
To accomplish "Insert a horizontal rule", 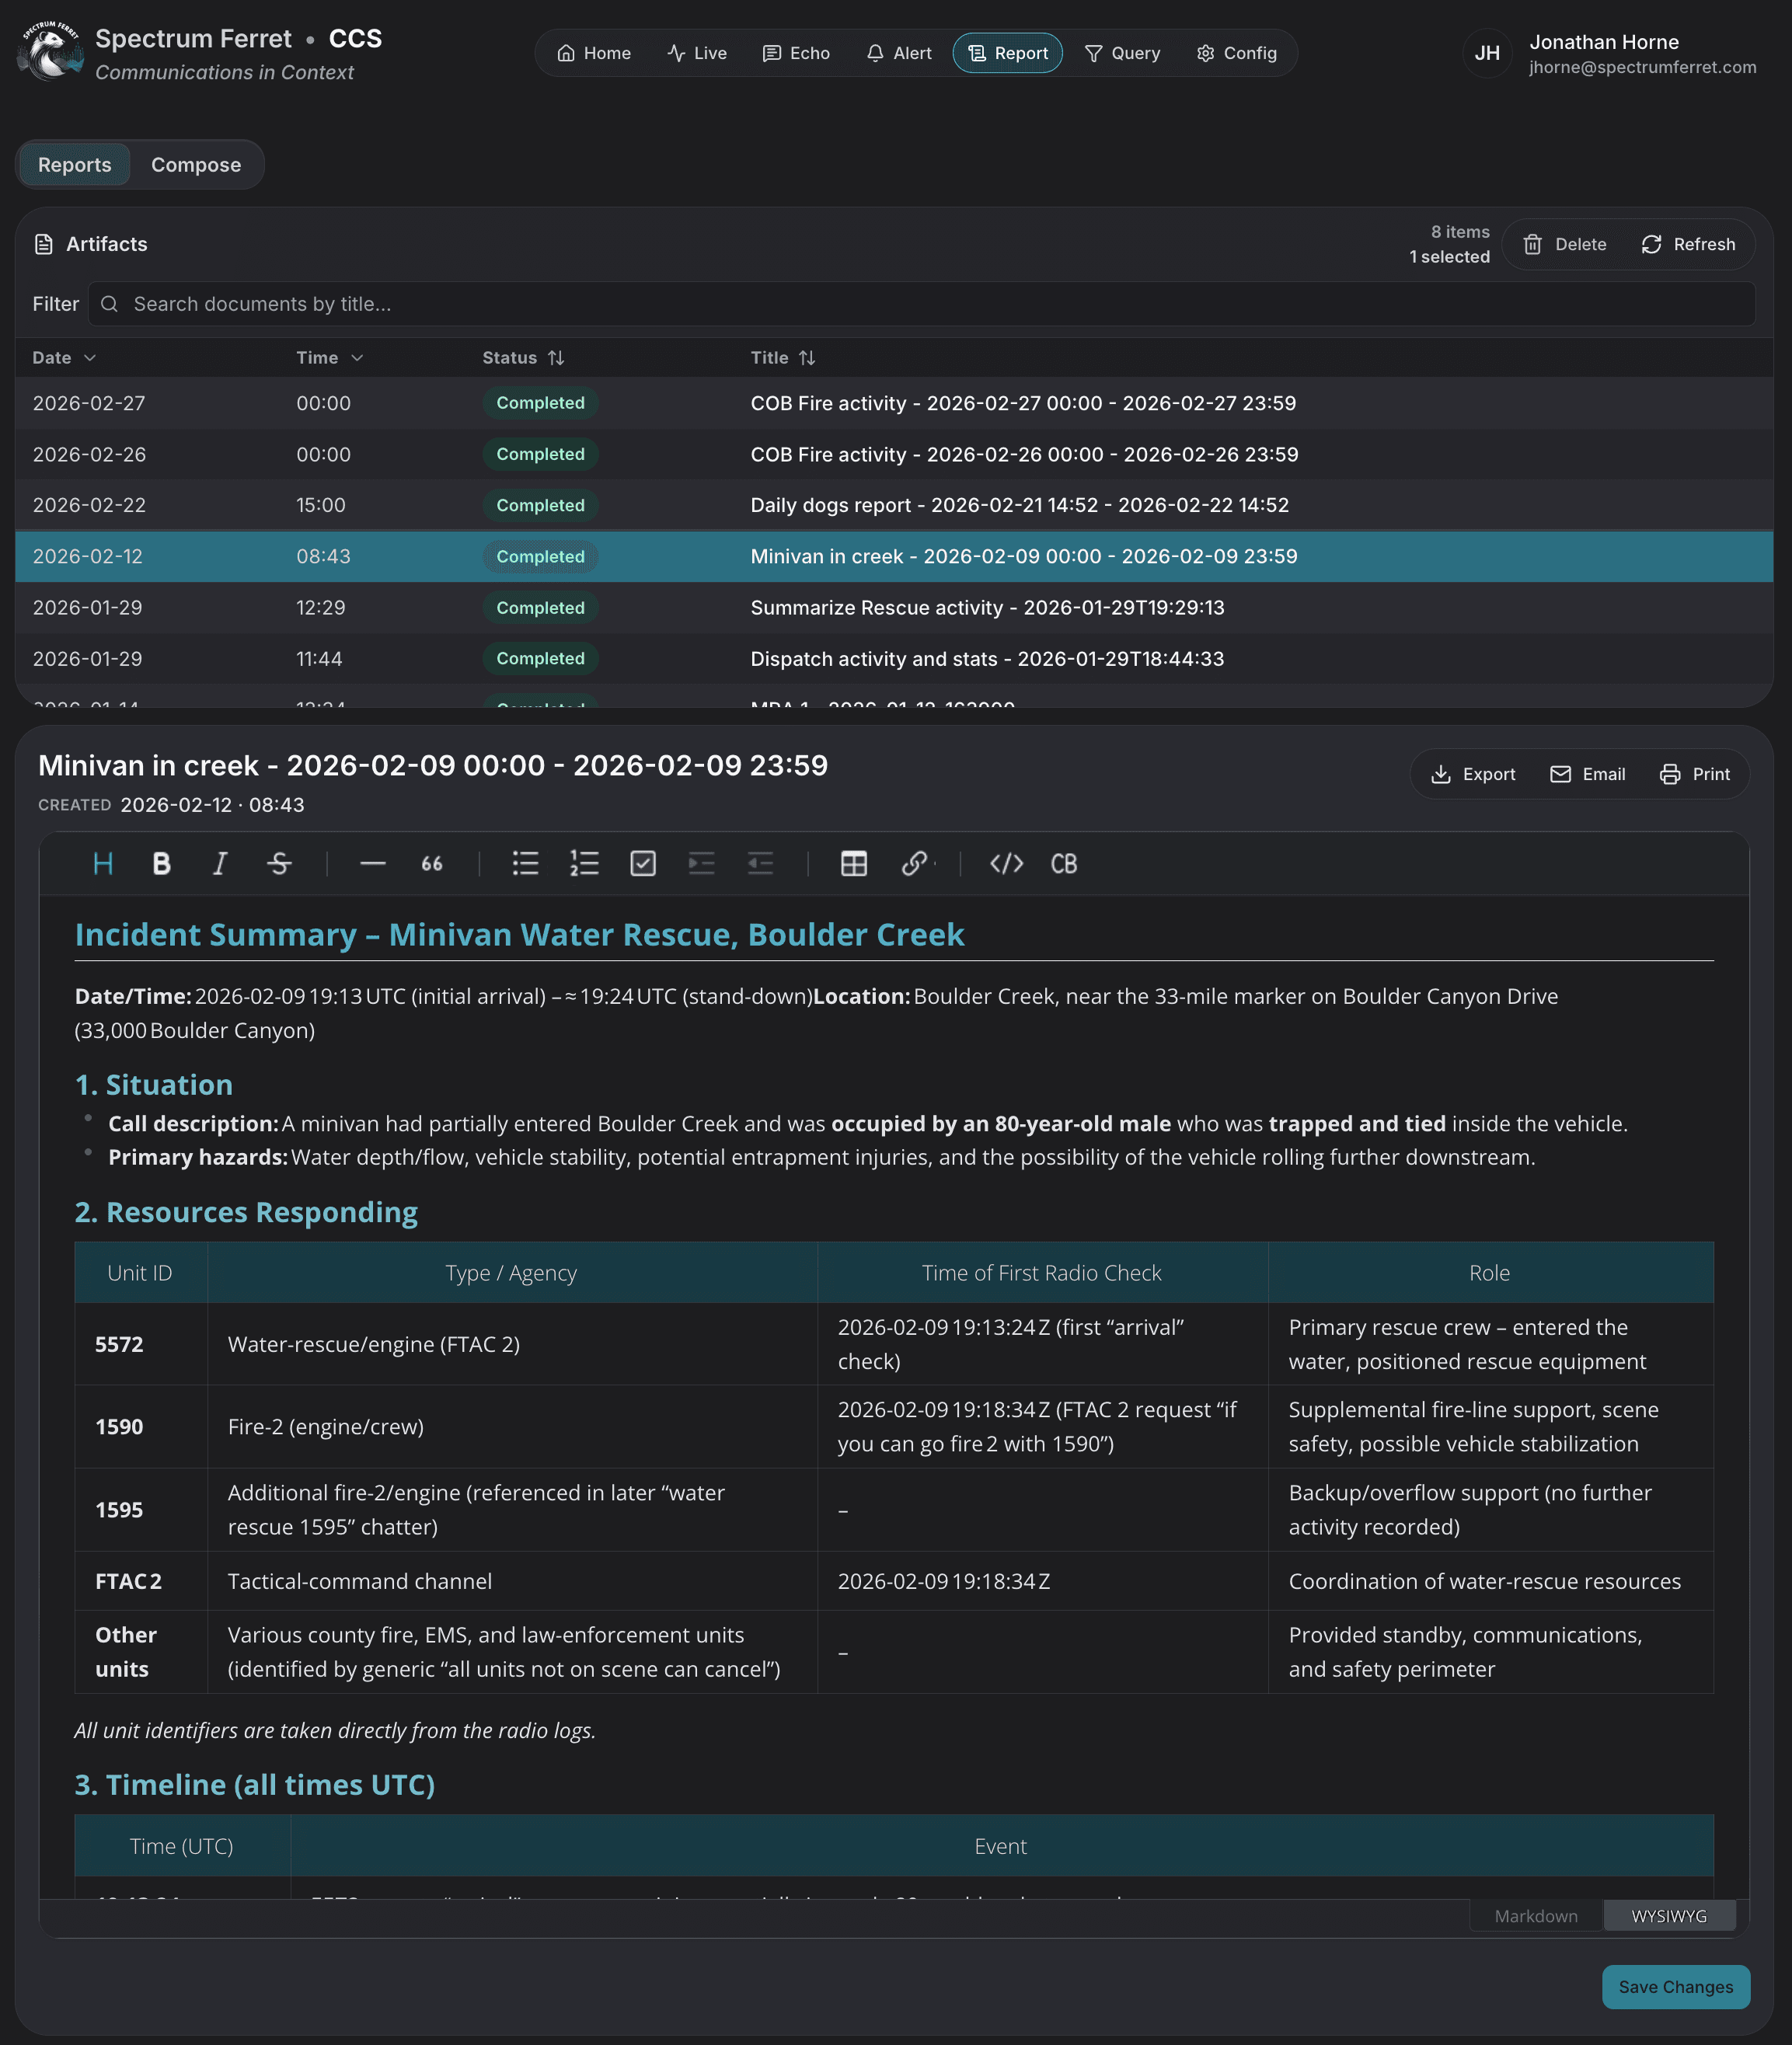I will tap(371, 864).
